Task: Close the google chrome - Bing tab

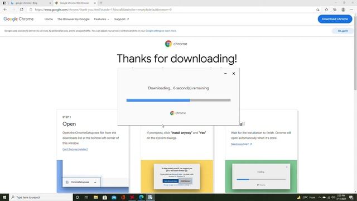Action: (x=50, y=3)
